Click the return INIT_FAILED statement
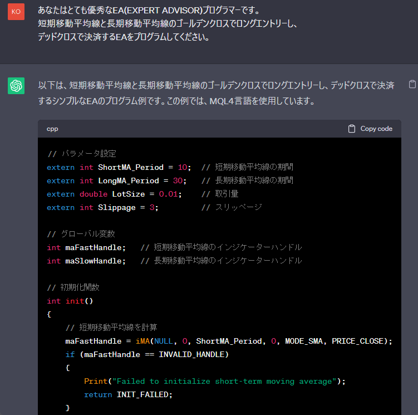The image size is (418, 415). pyautogui.click(x=129, y=394)
